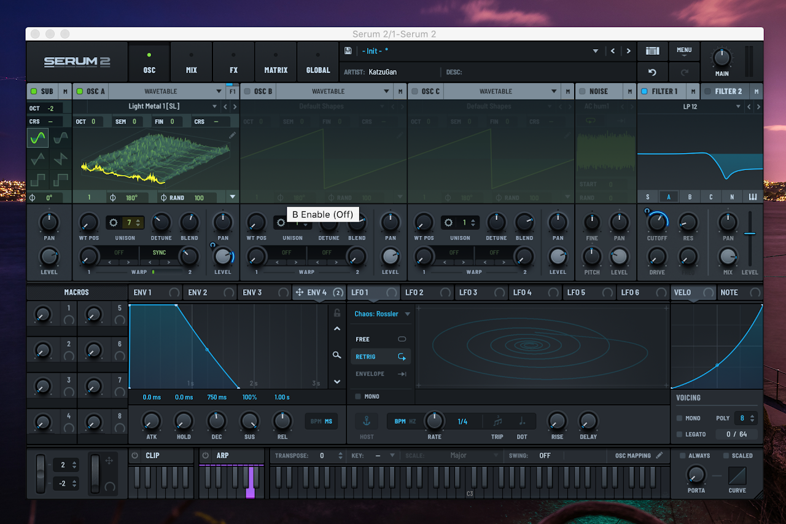The height and width of the screenshot is (524, 786).
Task: Switch to the MATRIX tab
Action: coord(276,63)
